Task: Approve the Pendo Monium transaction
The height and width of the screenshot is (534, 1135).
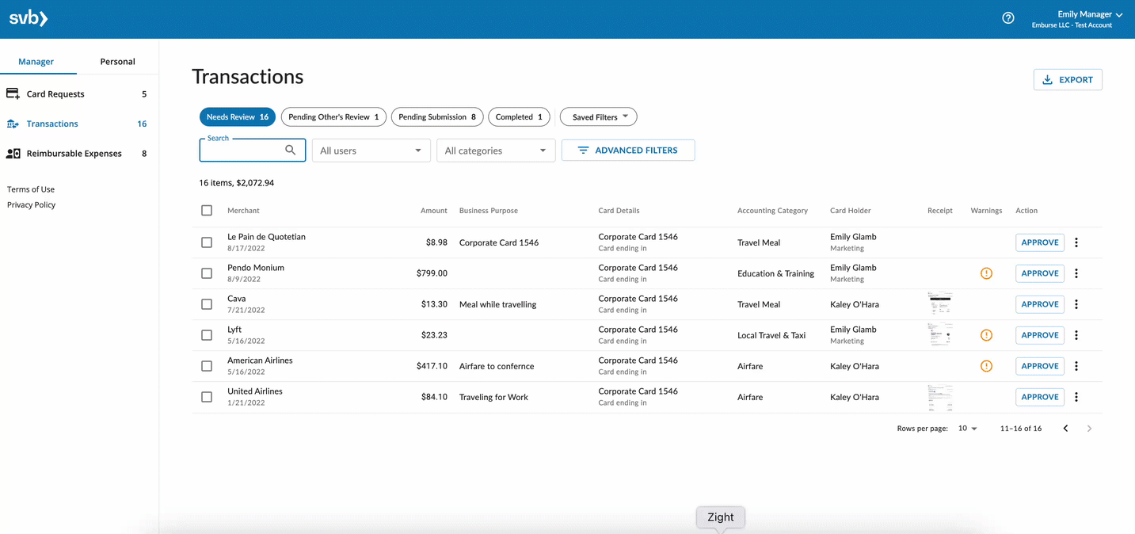Action: click(x=1040, y=273)
